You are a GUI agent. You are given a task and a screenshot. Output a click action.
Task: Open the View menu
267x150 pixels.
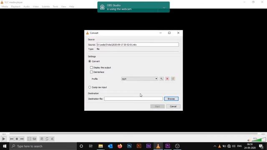coord(63,7)
